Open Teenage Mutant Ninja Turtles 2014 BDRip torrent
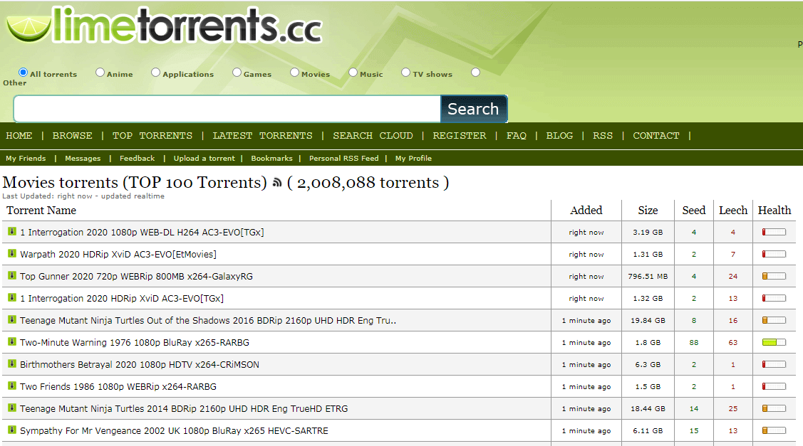This screenshot has height=446, width=803. (184, 408)
